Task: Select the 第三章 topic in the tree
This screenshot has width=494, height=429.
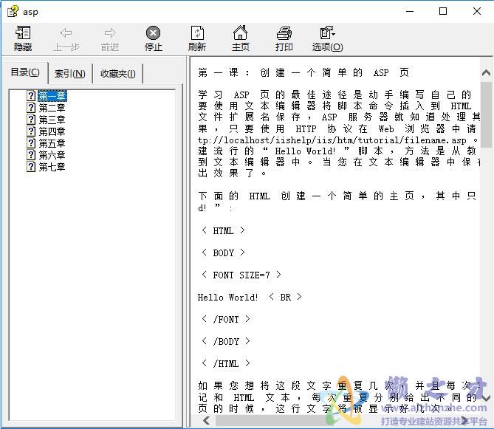Action: tap(52, 120)
